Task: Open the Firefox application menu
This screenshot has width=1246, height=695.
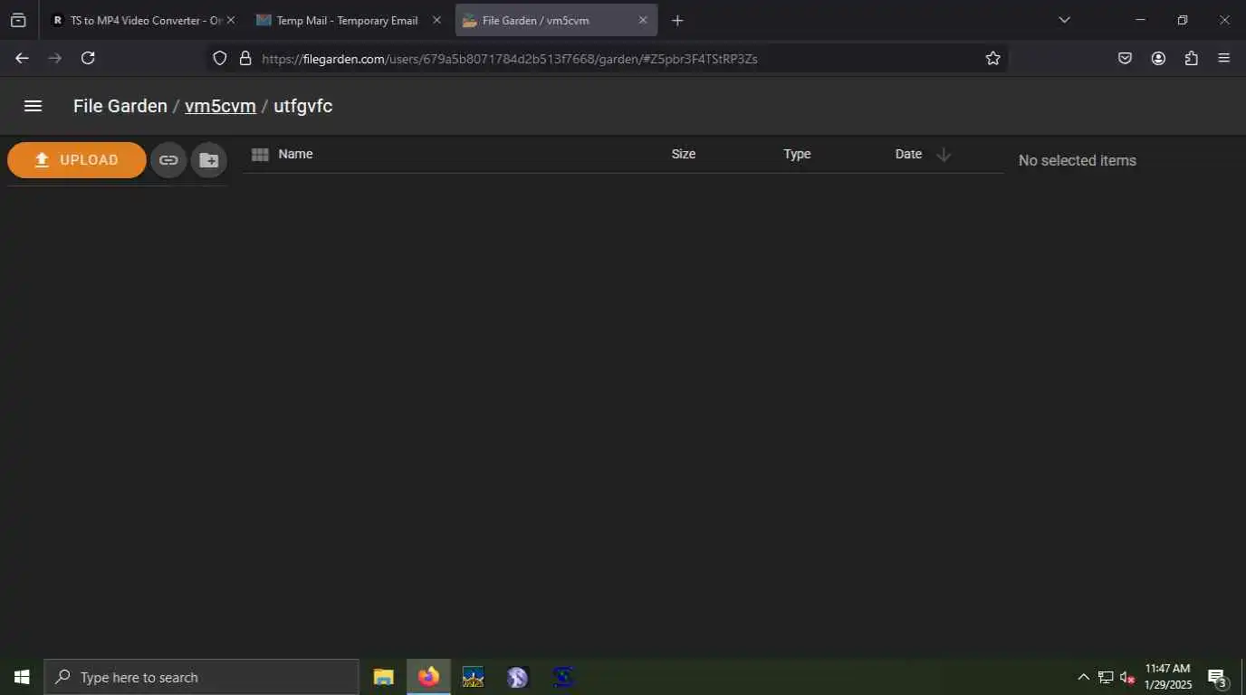Action: 1224,58
